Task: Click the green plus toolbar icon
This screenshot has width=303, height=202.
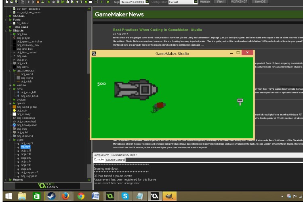Action: pyautogui.click(x=102, y=2)
